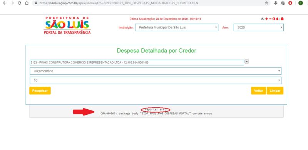Click the Limpar button
Viewport: 308px width, 150px height.
coord(275,91)
